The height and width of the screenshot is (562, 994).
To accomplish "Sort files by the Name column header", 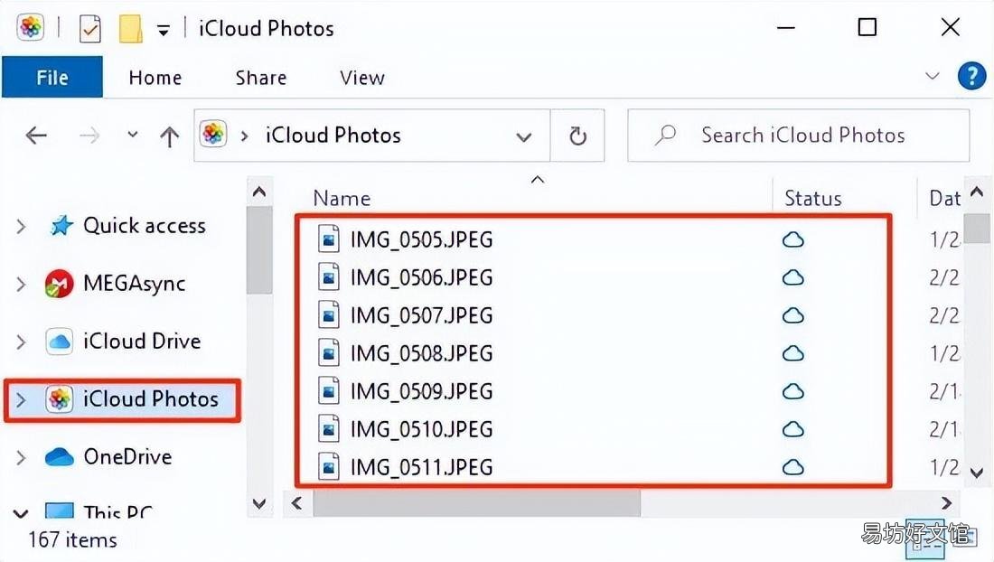I will (x=342, y=198).
